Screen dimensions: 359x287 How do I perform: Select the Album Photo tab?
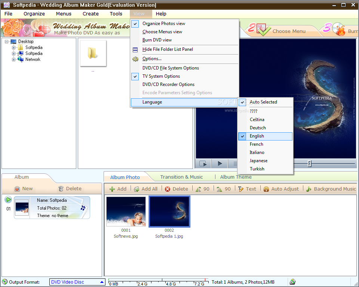pyautogui.click(x=125, y=178)
